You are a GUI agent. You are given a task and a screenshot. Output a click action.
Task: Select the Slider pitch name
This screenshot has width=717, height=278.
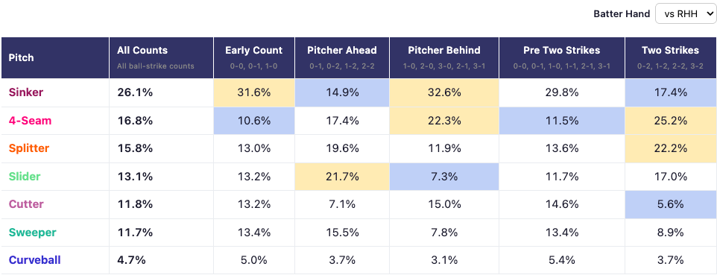25,177
